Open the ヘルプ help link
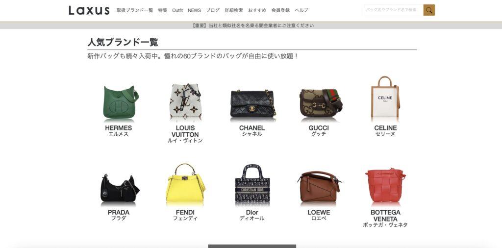The image size is (502, 248). coord(301,10)
